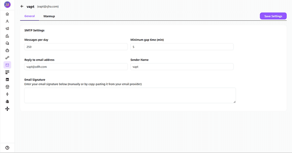Open the lightning bolt sidebar icon
The width and height of the screenshot is (292, 153).
(x=7, y=94)
